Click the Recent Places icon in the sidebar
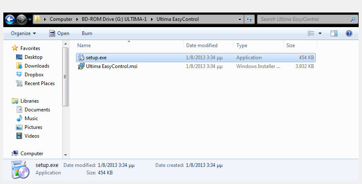 (19, 83)
